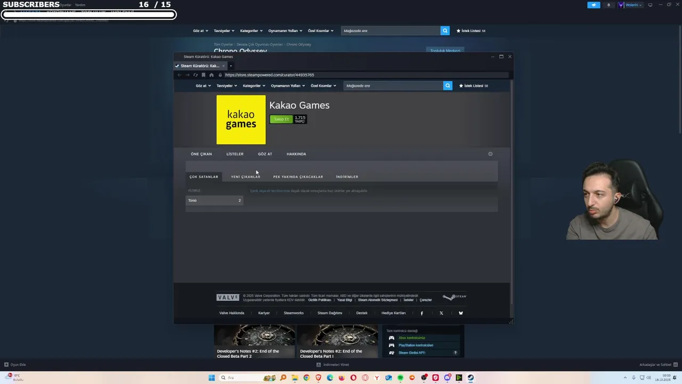This screenshot has width=682, height=384.
Task: Expand Göz at menu in popup
Action: point(203,85)
